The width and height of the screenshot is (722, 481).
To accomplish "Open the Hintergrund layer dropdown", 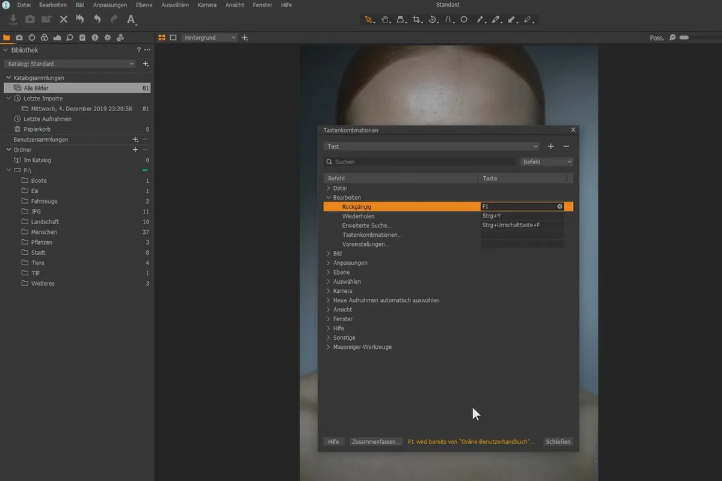I will click(209, 37).
